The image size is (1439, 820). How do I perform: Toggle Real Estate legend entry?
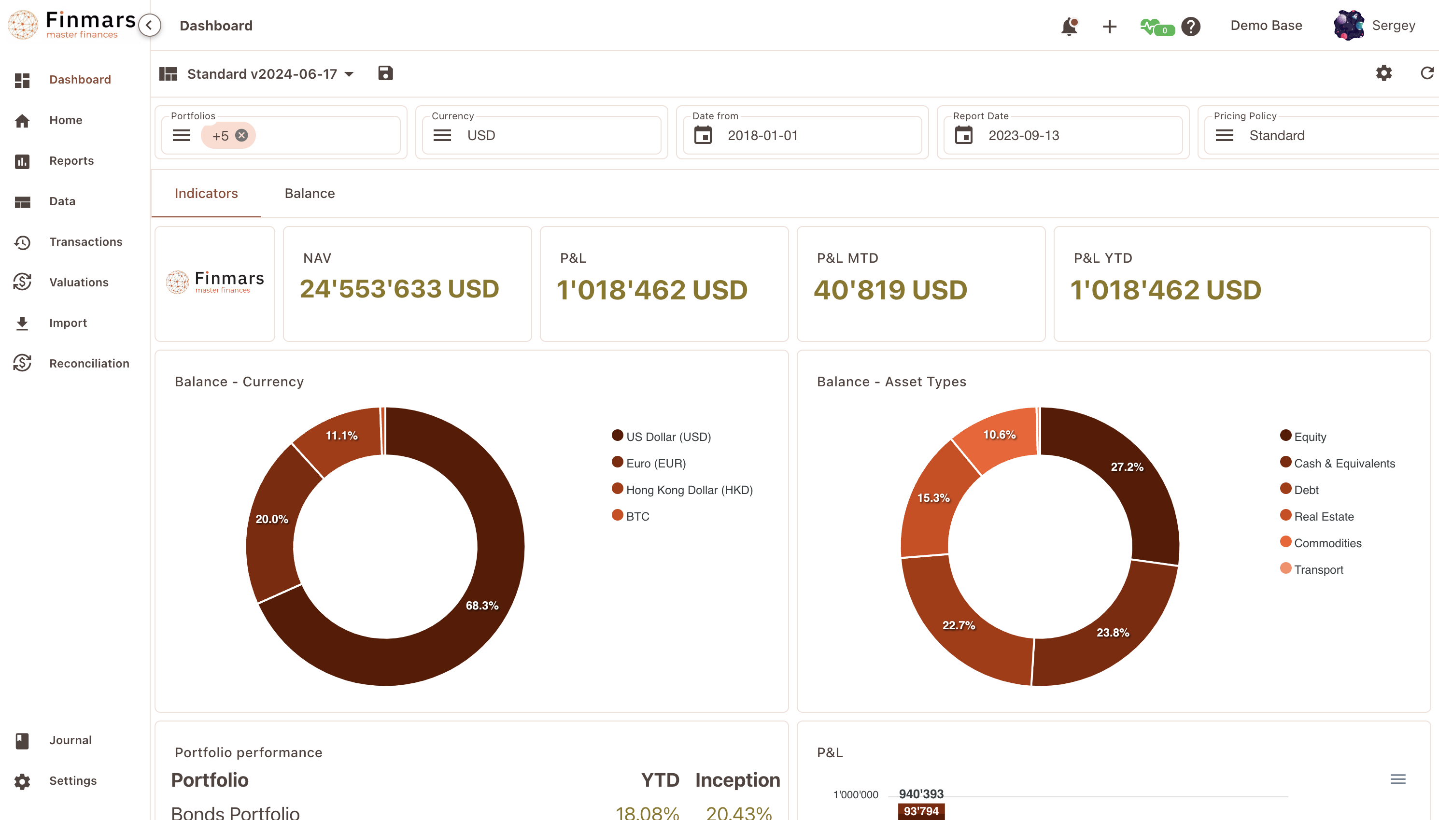1316,516
